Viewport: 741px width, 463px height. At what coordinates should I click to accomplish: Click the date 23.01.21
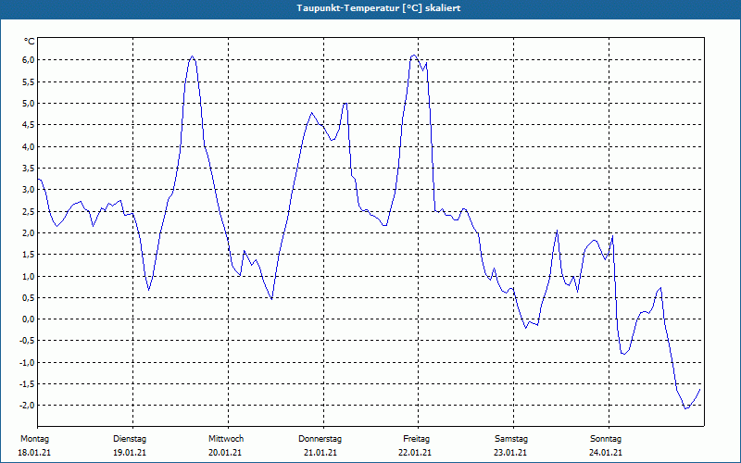(510, 453)
